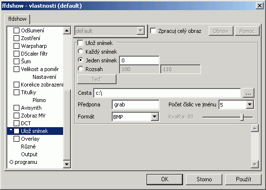Screen dimensions: 266x190
Task: Tick the Avisynth checkbox
Action: (x=17, y=108)
